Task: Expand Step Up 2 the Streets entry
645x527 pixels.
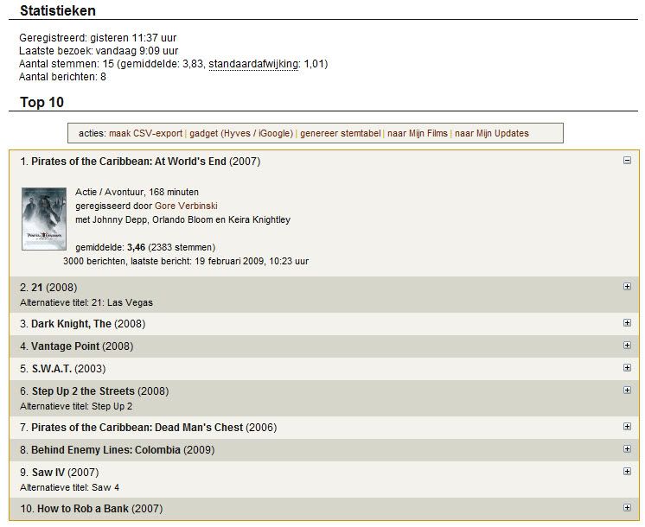Action: click(x=627, y=390)
